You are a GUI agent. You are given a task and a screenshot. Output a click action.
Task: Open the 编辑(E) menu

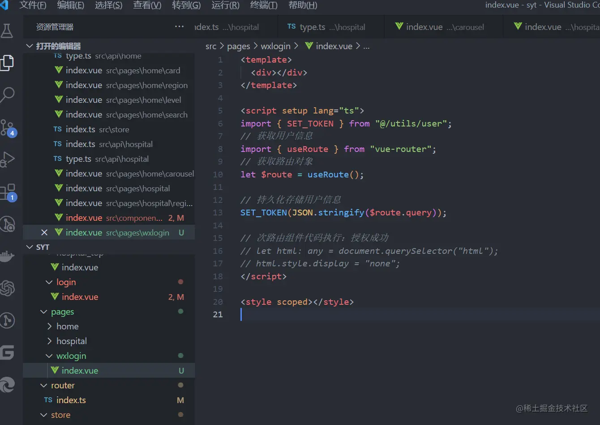pos(71,5)
